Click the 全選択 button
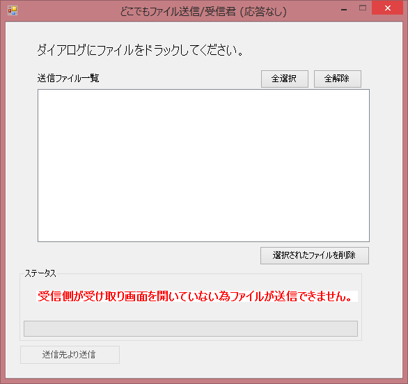This screenshot has width=408, height=384. coord(285,79)
